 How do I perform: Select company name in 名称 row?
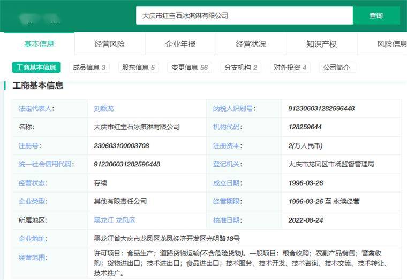click(x=137, y=127)
